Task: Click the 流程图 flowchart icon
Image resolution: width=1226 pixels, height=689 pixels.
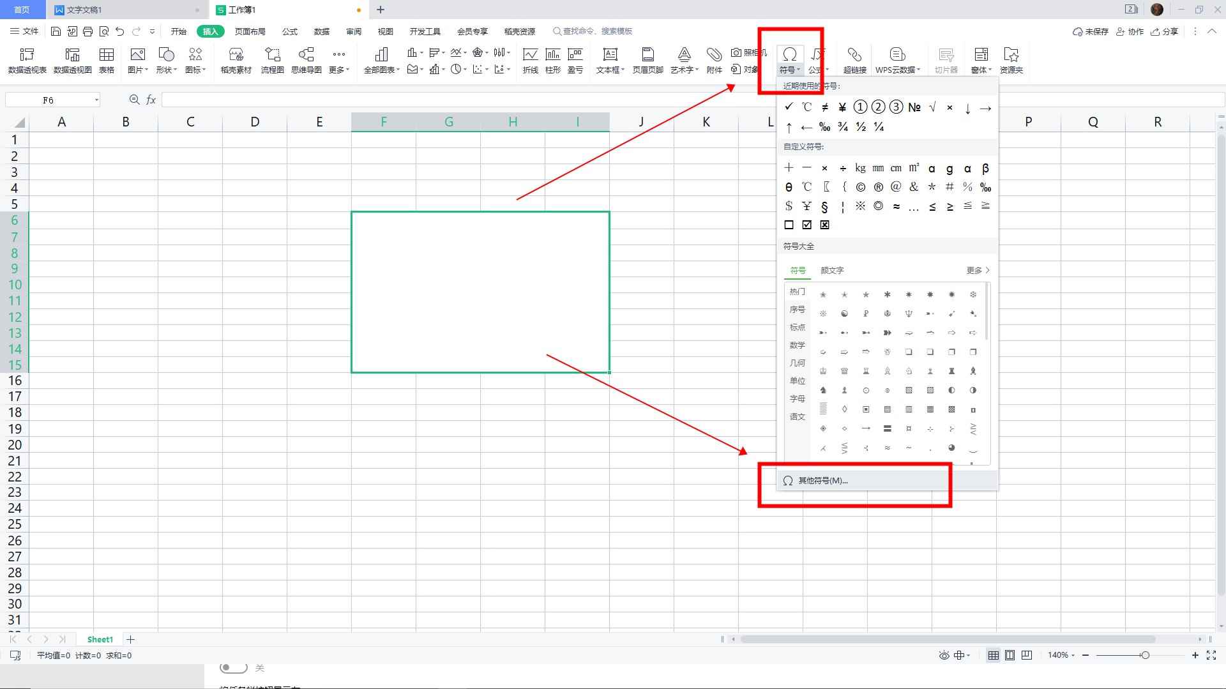Action: (x=272, y=60)
